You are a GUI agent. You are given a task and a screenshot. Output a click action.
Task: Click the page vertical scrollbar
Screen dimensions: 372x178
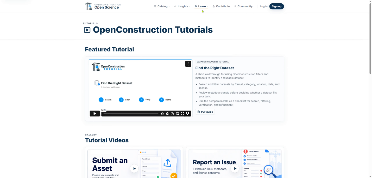click(370, 39)
